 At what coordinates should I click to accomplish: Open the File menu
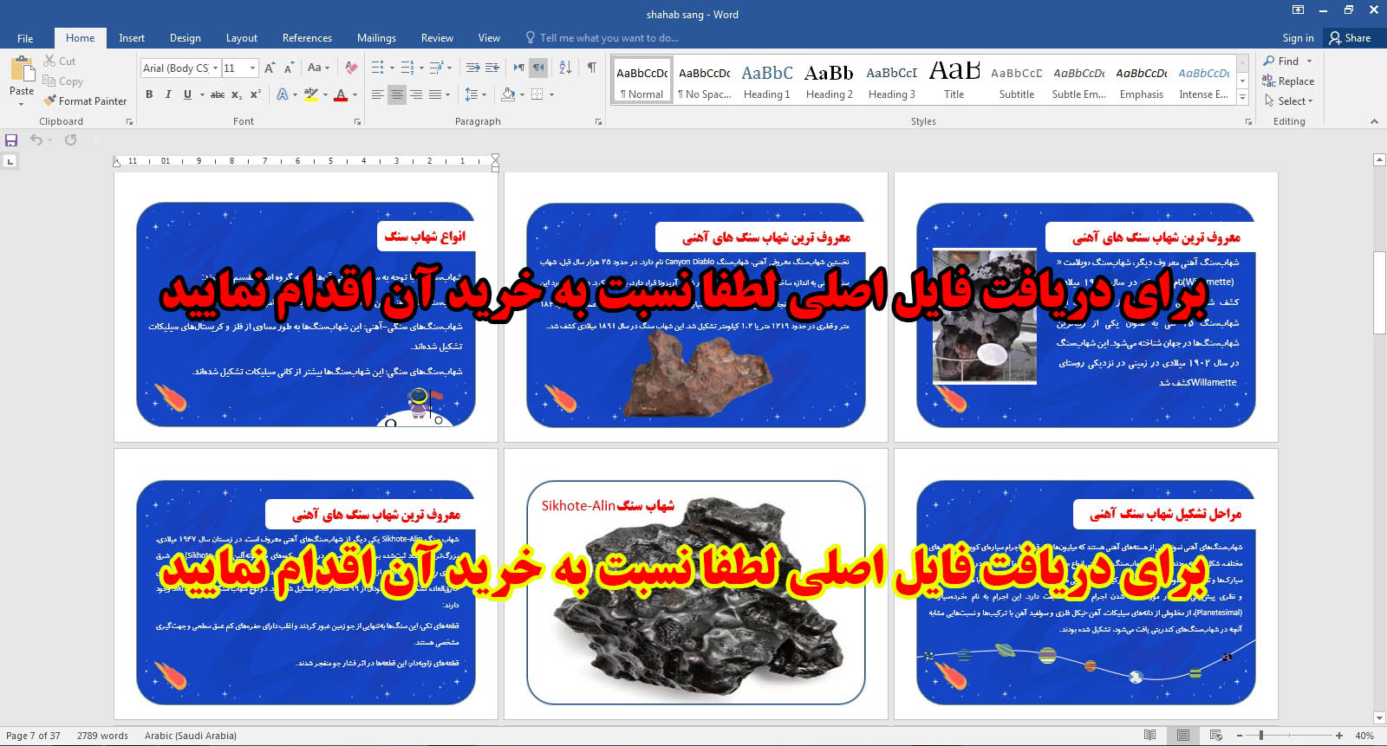(25, 38)
